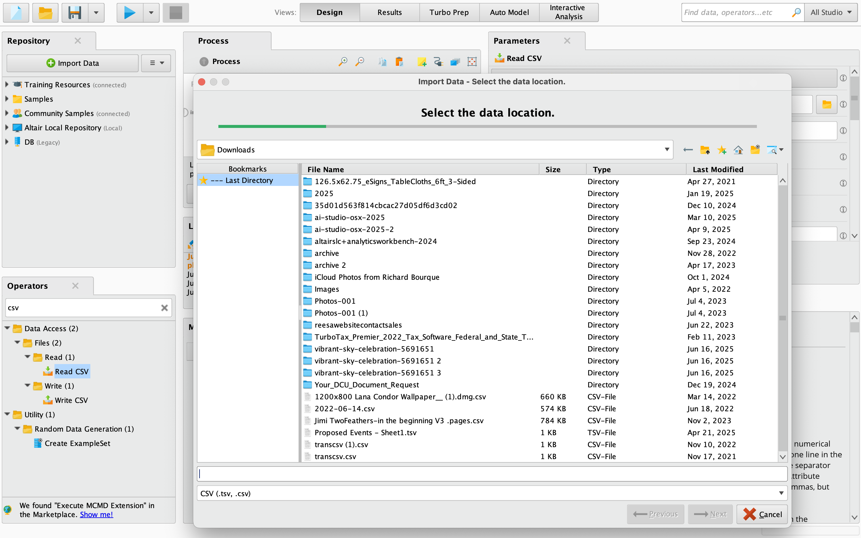Click the Show me! Marketplace link

(x=96, y=514)
